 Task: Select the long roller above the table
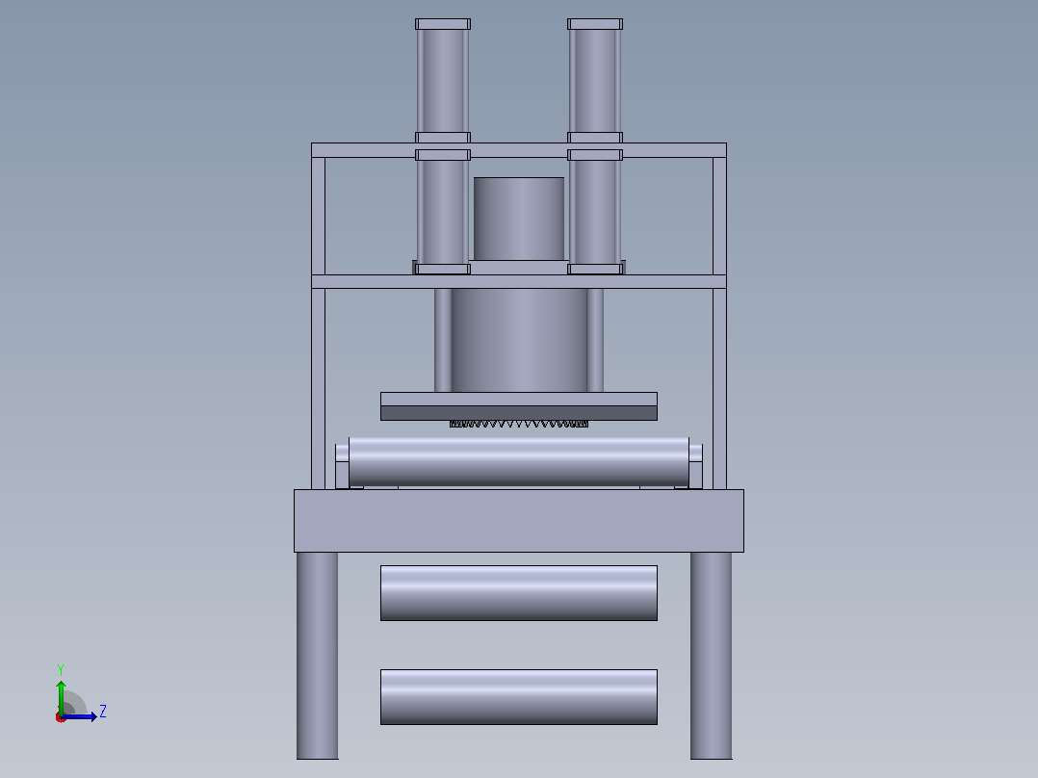pos(519,461)
